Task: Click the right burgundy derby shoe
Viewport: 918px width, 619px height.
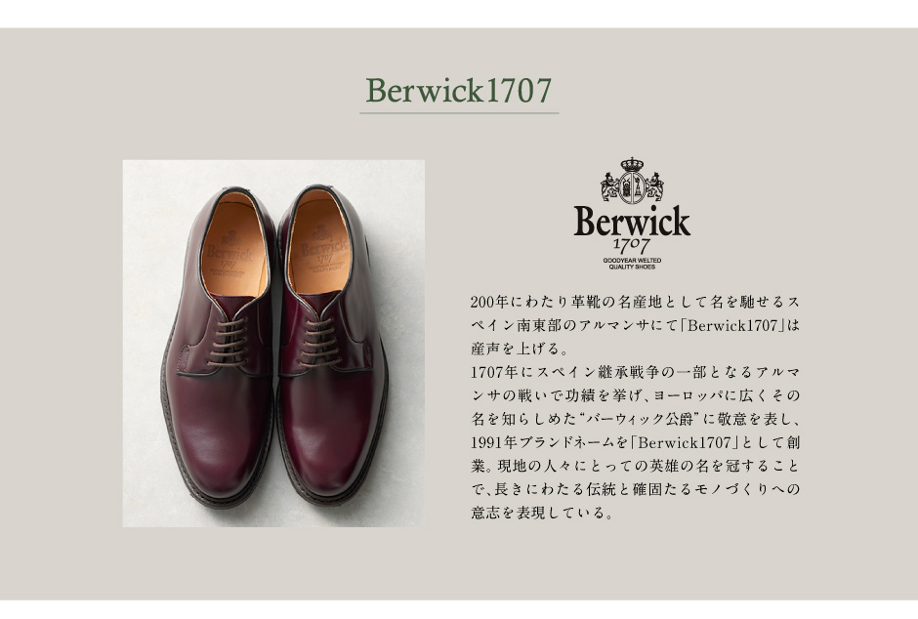Action: click(332, 346)
